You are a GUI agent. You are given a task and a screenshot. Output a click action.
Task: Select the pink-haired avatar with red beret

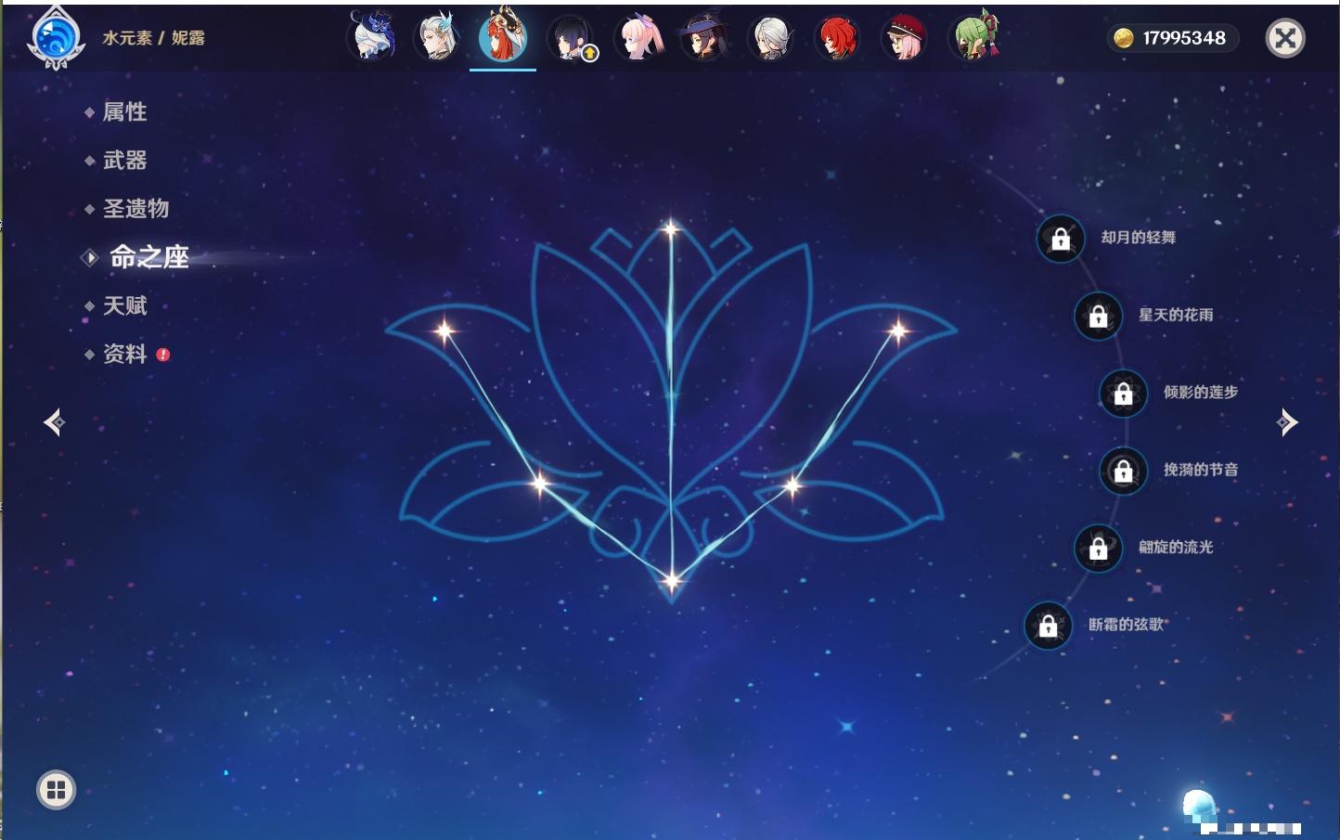(x=905, y=38)
